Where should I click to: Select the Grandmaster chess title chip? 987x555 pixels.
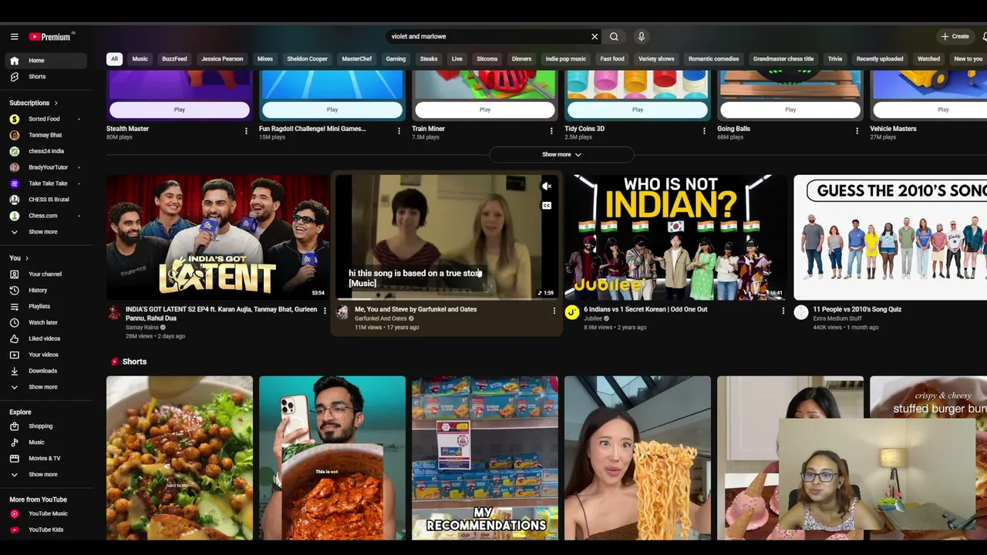(783, 59)
